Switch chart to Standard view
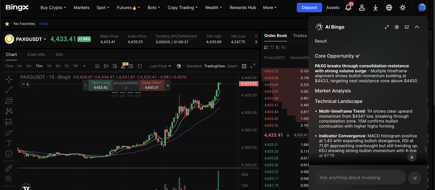The width and height of the screenshot is (435, 190). [x=194, y=66]
